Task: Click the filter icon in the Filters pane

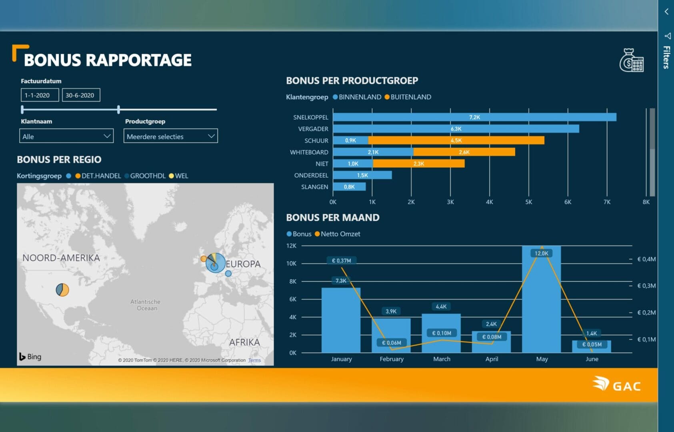Action: [668, 36]
